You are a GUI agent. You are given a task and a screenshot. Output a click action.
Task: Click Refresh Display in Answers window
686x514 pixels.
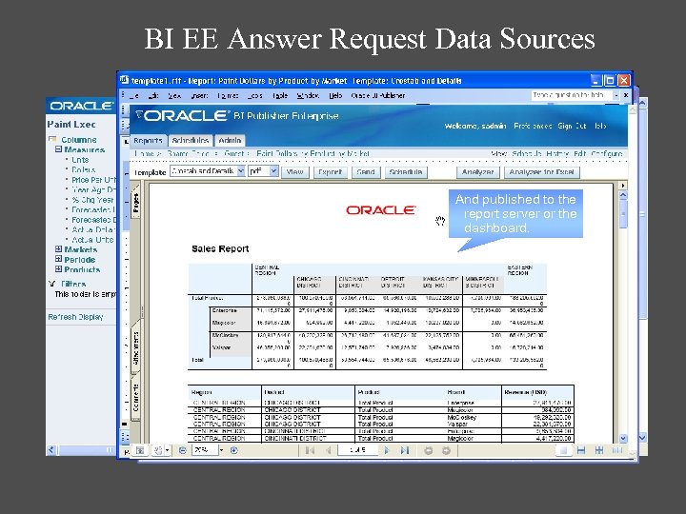[75, 317]
